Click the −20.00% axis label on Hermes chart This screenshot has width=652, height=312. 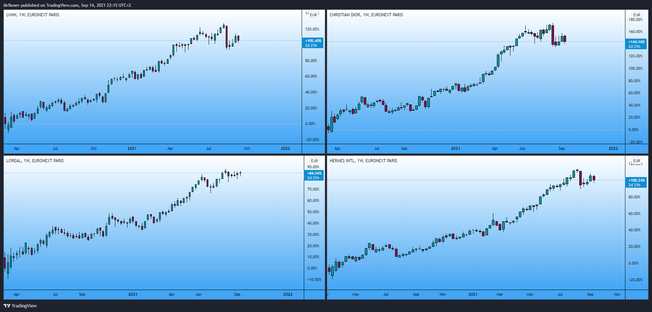[x=635, y=280]
